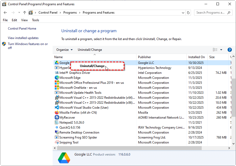Image resolution: width=236 pixels, height=166 pixels.
Task: Navigate back using the Back arrow
Action: (6, 13)
